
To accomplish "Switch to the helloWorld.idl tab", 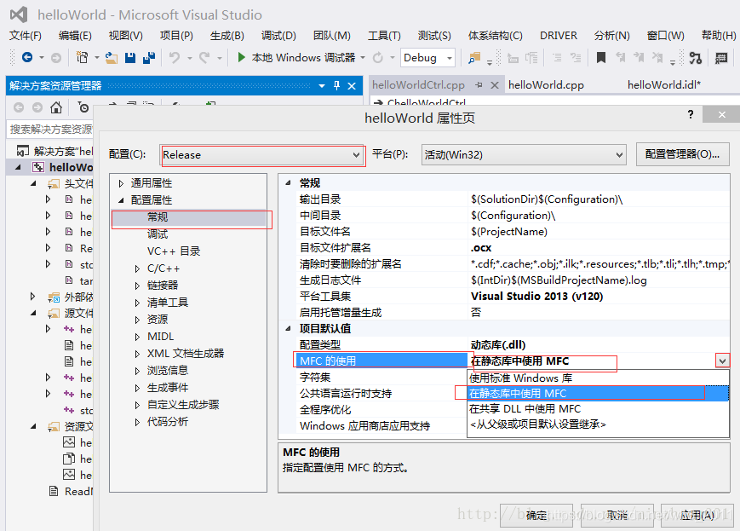I will pos(664,85).
